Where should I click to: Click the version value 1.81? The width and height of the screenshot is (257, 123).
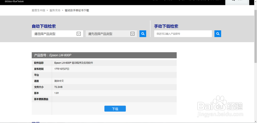click(57, 93)
